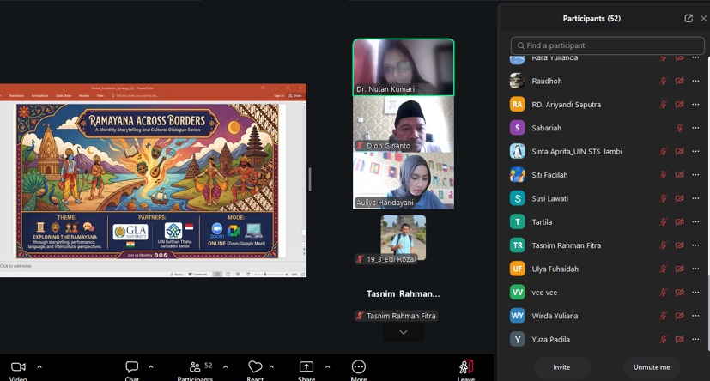The height and width of the screenshot is (381, 710).
Task: Open more options for vee vee
Action: (x=695, y=293)
